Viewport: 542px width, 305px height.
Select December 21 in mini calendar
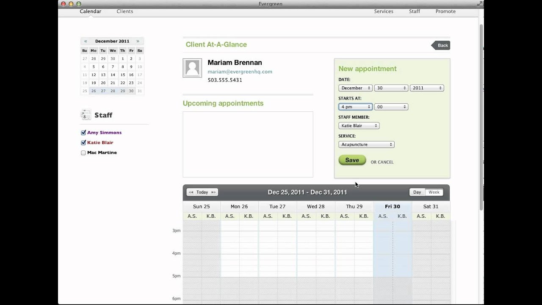tap(113, 83)
